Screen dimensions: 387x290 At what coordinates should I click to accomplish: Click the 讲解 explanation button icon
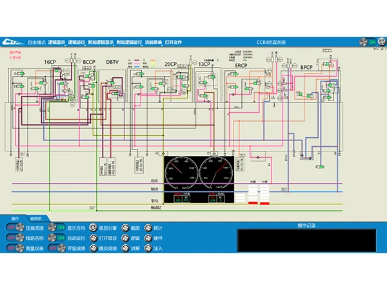[x=124, y=248]
